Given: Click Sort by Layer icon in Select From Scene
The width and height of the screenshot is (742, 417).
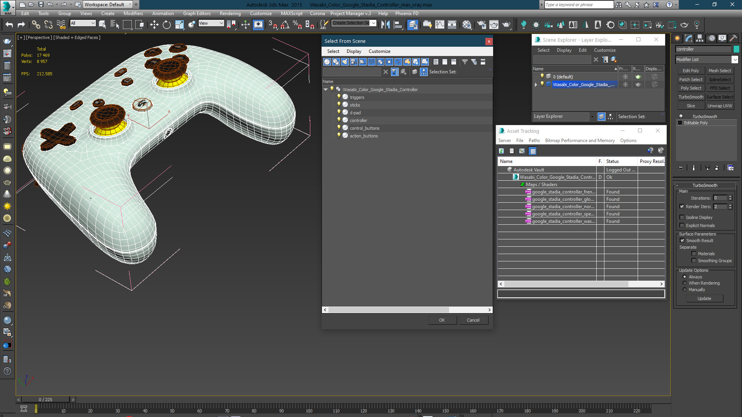Looking at the screenshot, I should pyautogui.click(x=415, y=72).
